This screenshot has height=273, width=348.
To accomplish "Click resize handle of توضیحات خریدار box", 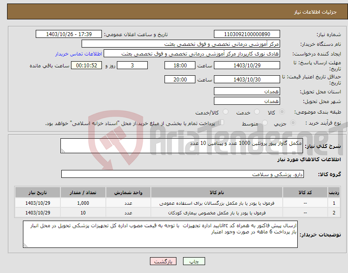I will [x=26, y=245].
